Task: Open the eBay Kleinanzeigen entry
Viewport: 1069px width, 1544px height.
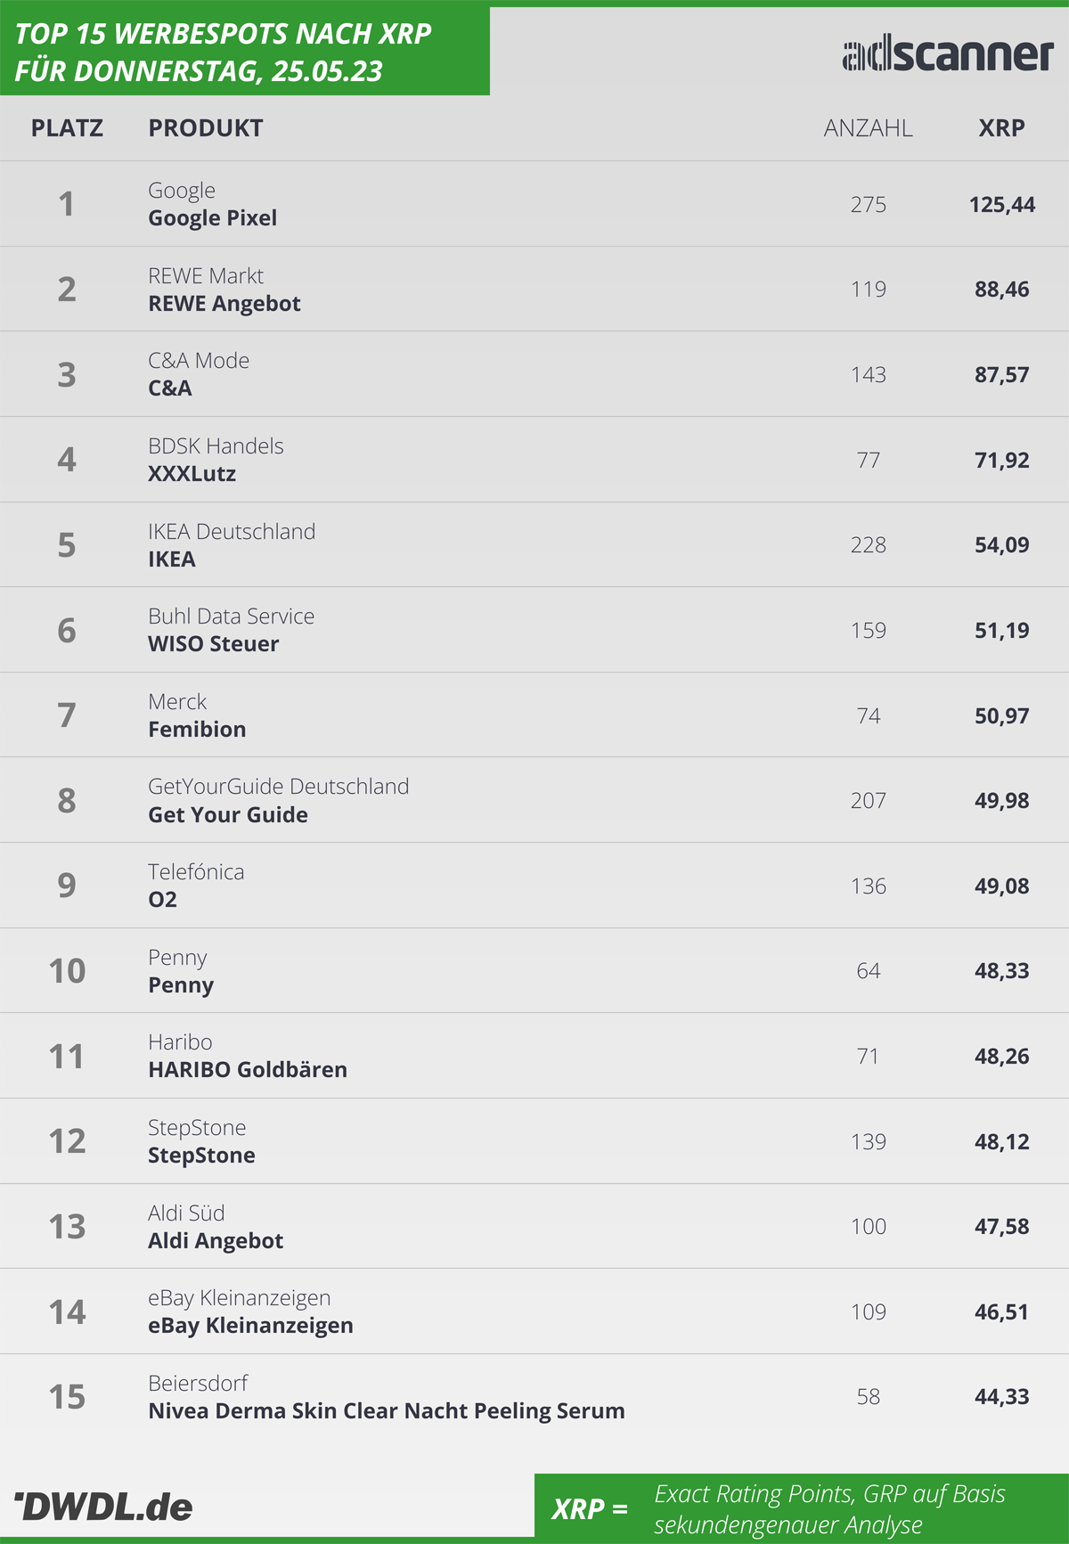Action: click(x=250, y=1326)
